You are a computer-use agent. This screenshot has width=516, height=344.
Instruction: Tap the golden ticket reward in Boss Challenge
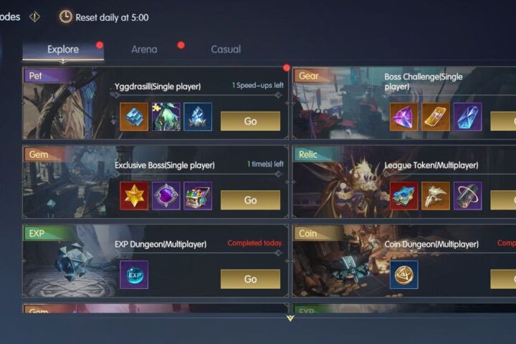pyautogui.click(x=436, y=117)
